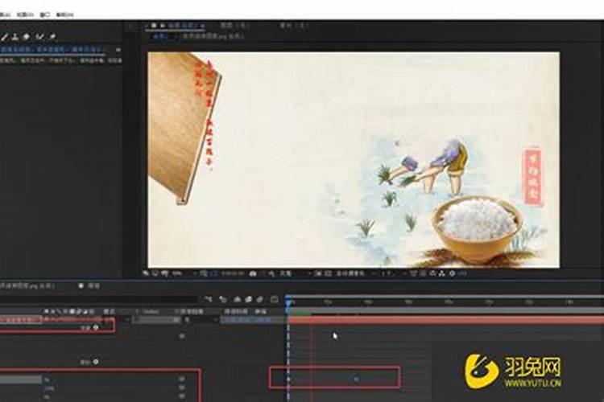Select the Brush tool in the toolbar
Image resolution: width=604 pixels, height=402 pixels.
tap(5, 37)
